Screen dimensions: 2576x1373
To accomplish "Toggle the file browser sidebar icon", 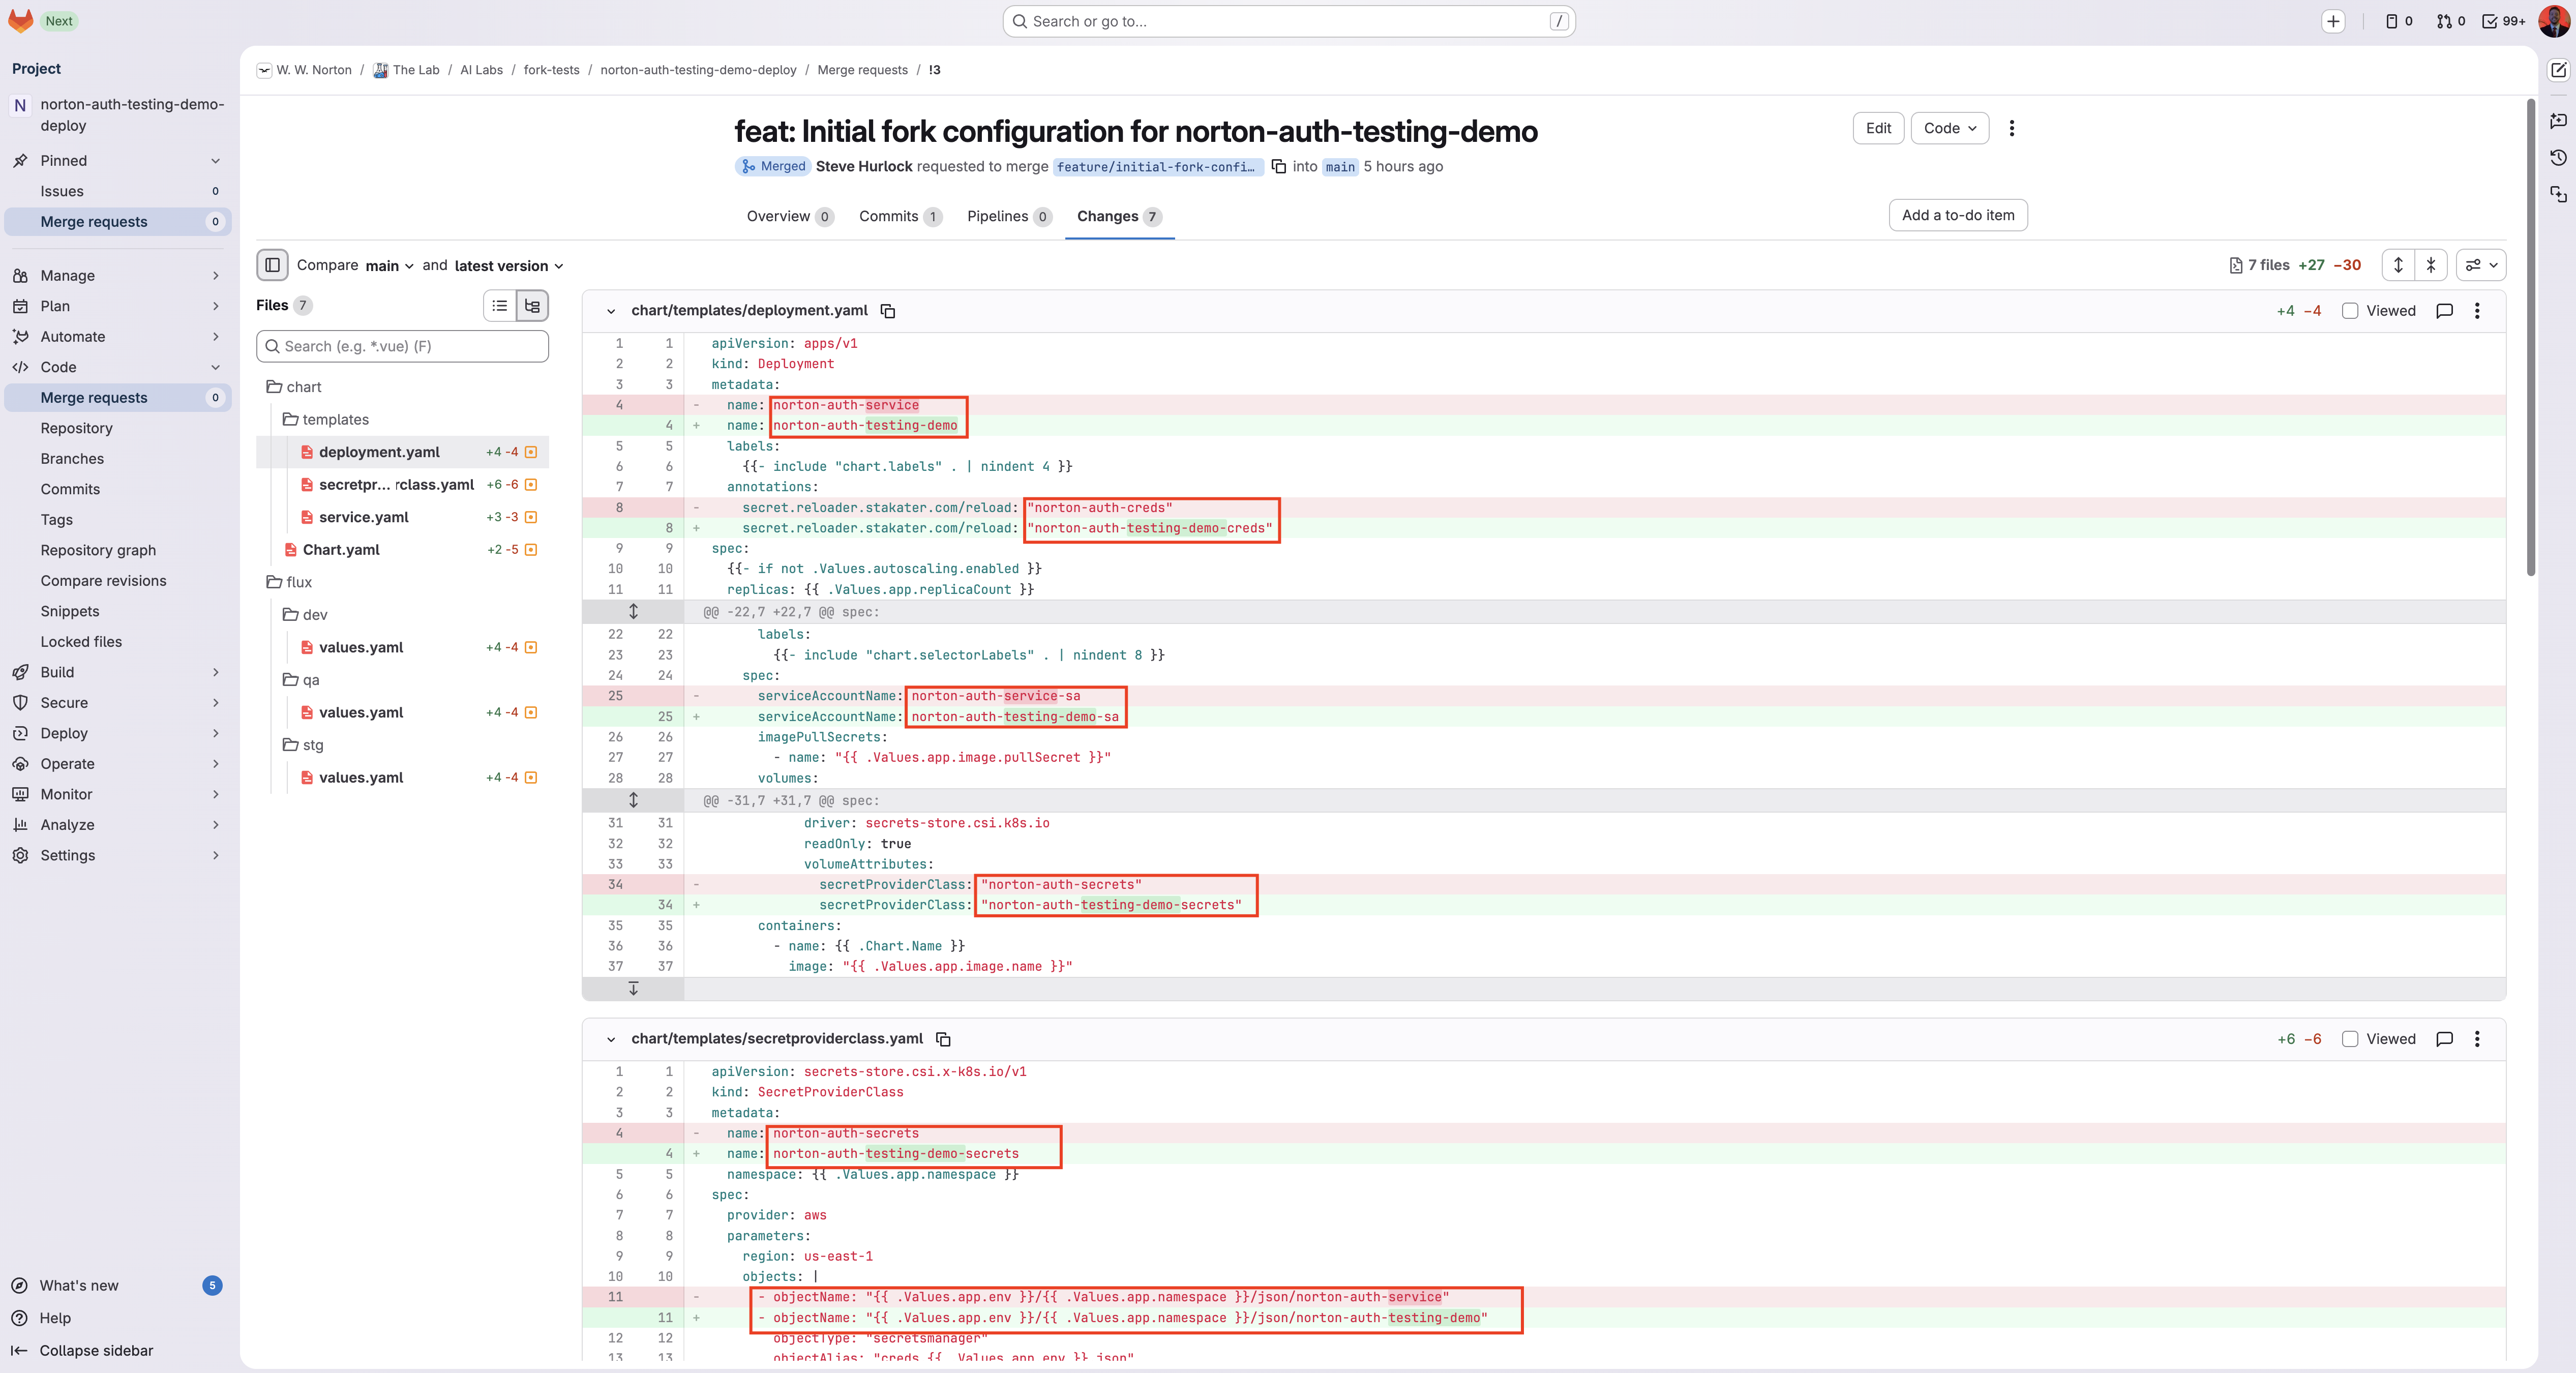I will [272, 265].
